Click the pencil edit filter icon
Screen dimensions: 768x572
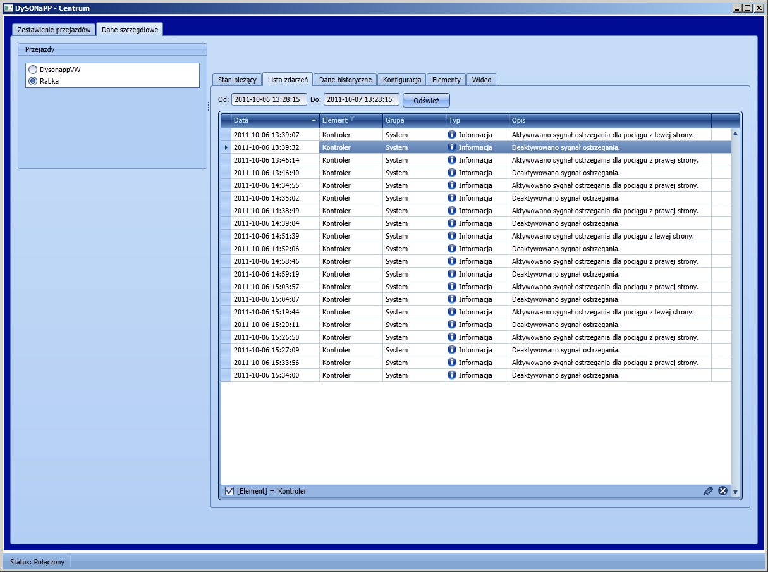coord(709,491)
